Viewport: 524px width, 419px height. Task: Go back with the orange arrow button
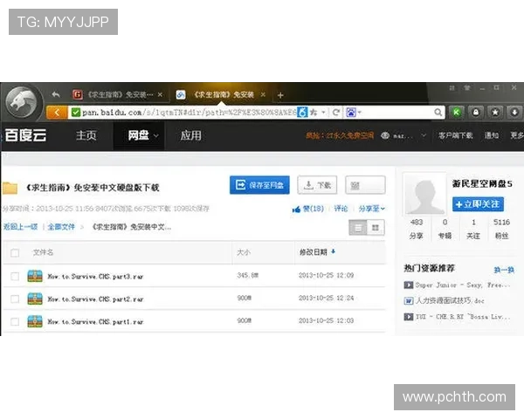coord(57,113)
